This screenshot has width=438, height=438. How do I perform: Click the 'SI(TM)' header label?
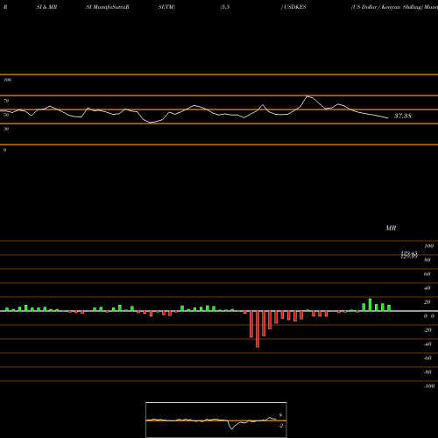coord(166,7)
